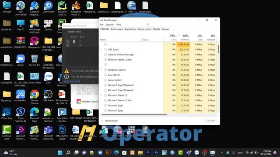Screen dimensions: 280x157
Task: Select the Zalo desktop shortcut
Action: [x=48, y=78]
